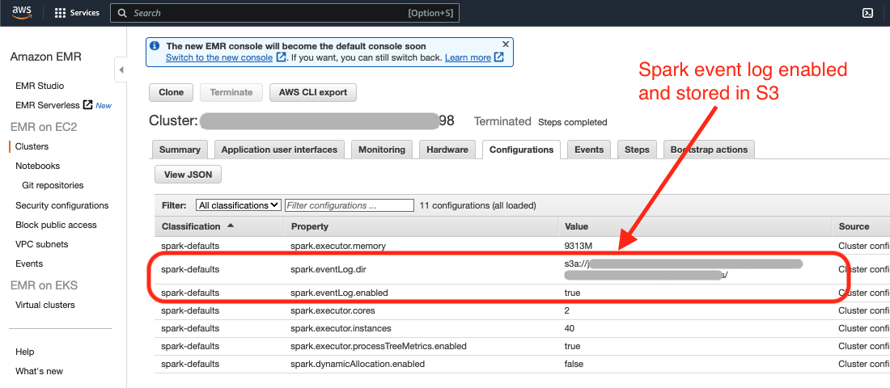Sort by Classification column arrow
The height and width of the screenshot is (388, 890).
[231, 226]
